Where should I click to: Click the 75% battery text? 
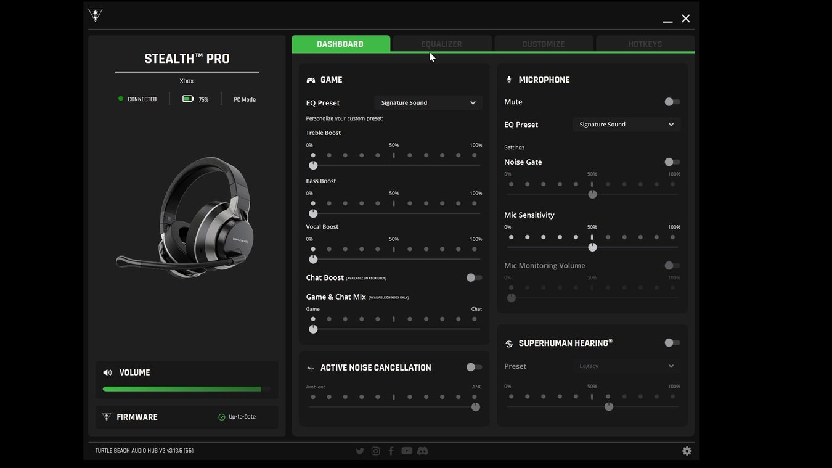pos(203,99)
